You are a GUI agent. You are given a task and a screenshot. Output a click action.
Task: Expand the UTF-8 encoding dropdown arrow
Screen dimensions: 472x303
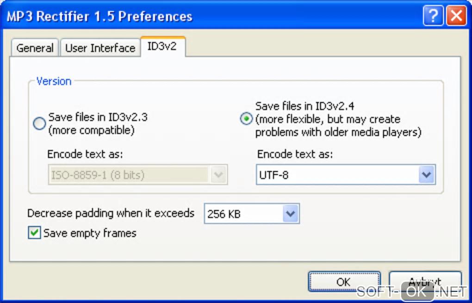[427, 175]
